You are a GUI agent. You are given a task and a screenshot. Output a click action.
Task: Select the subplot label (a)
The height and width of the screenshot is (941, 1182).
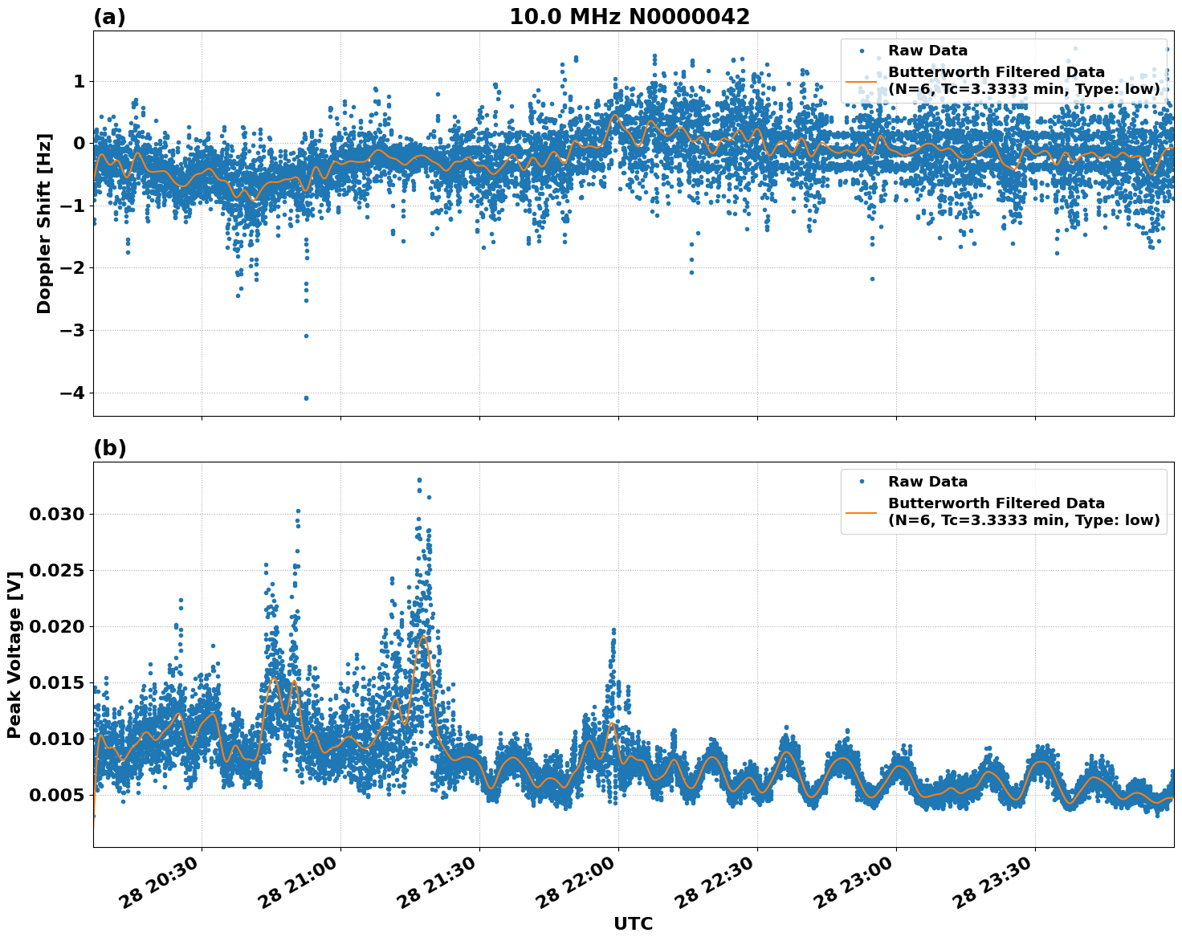110,16
